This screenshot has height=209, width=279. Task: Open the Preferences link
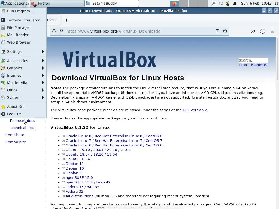pos(259,65)
